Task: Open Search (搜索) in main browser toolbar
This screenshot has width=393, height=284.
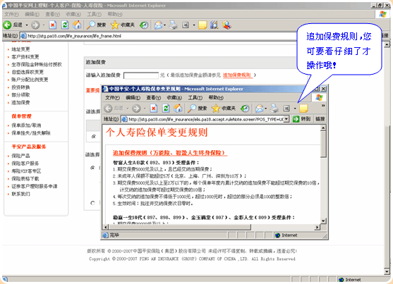Action: click(96, 25)
